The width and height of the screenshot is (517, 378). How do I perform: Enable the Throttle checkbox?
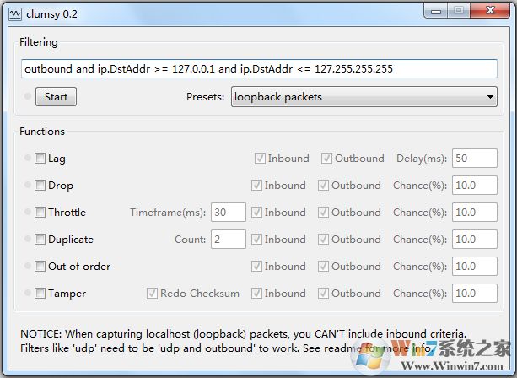click(x=40, y=212)
